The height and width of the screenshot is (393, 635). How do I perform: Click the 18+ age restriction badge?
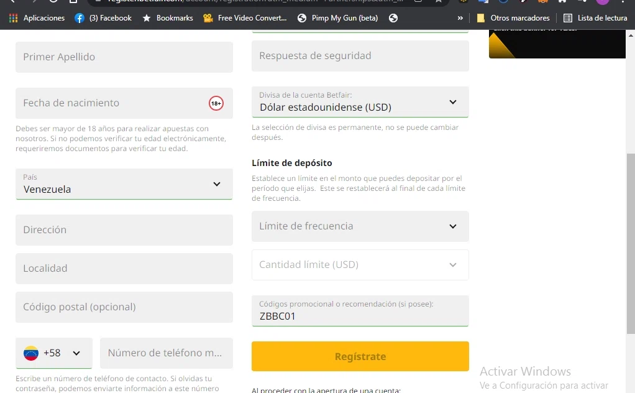coord(216,103)
